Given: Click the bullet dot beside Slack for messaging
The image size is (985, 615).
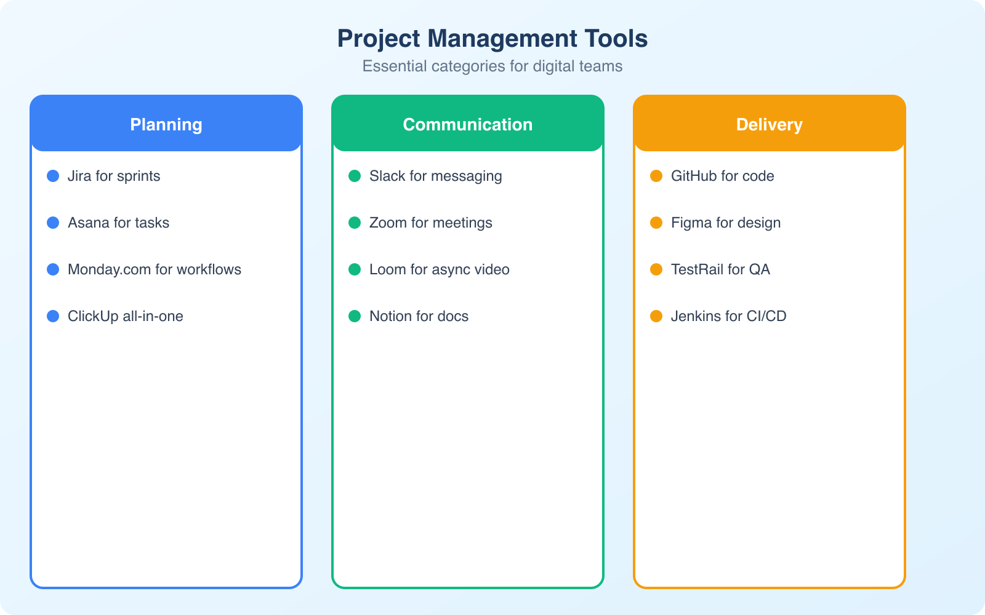Looking at the screenshot, I should coord(354,176).
